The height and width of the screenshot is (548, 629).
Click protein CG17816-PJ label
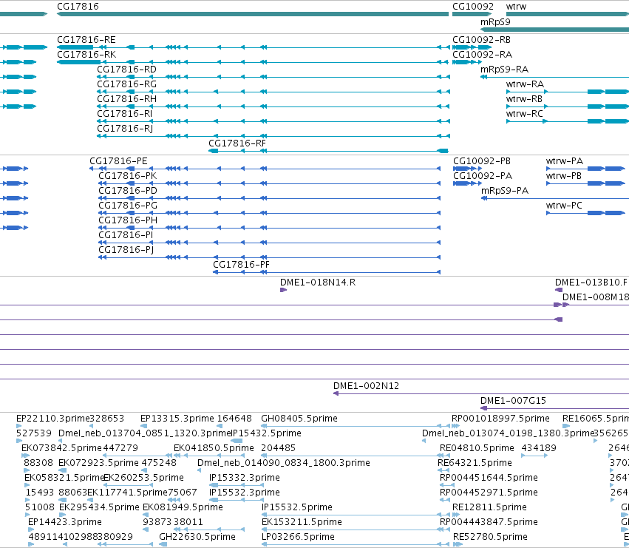pos(126,250)
